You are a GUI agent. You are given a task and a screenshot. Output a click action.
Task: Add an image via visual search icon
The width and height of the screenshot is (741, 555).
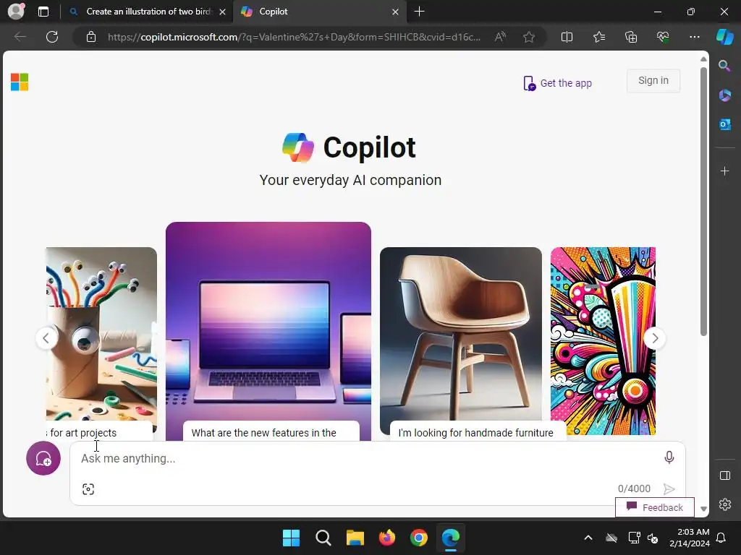pos(88,489)
